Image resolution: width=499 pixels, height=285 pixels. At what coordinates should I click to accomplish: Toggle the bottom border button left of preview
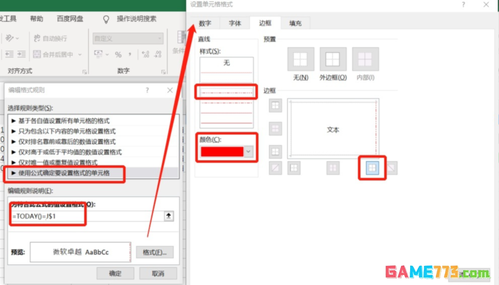click(x=275, y=151)
